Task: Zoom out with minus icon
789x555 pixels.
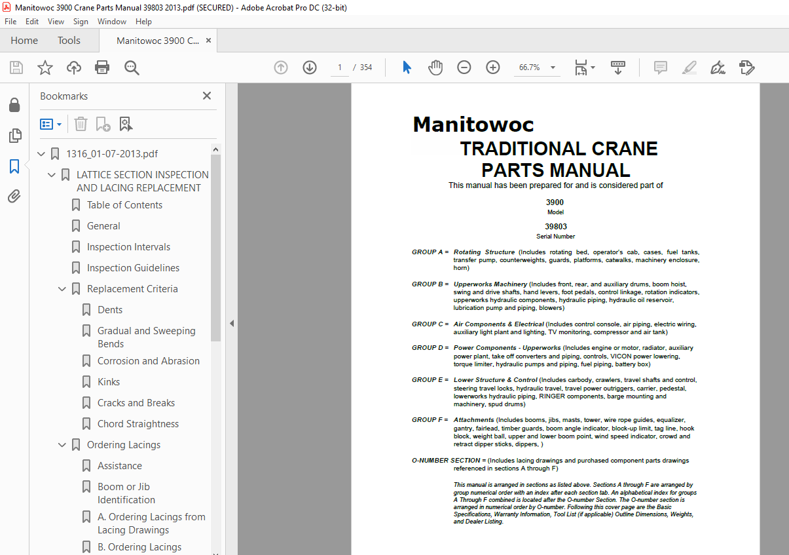Action: (x=464, y=67)
